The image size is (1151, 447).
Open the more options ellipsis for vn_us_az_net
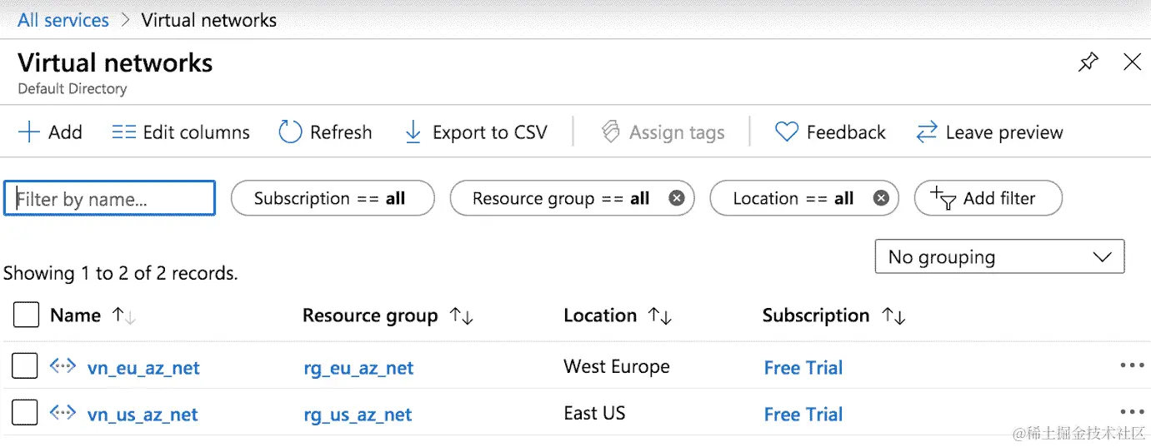point(1133,412)
